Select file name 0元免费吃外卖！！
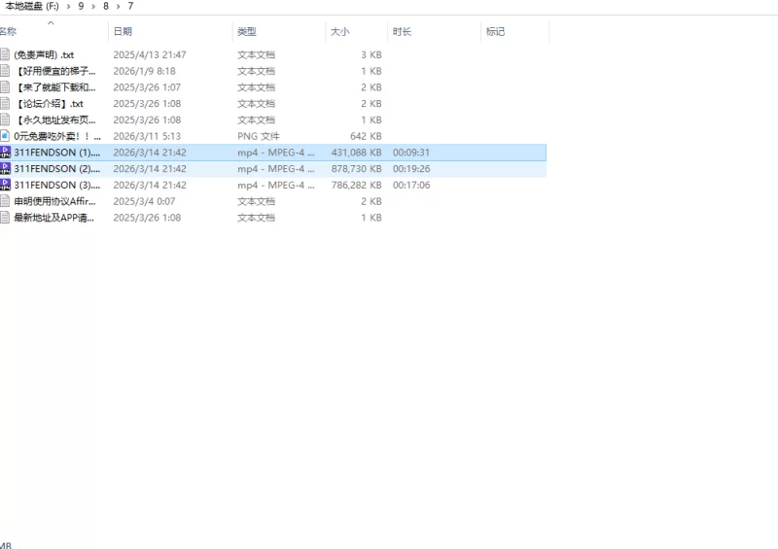 [57, 136]
